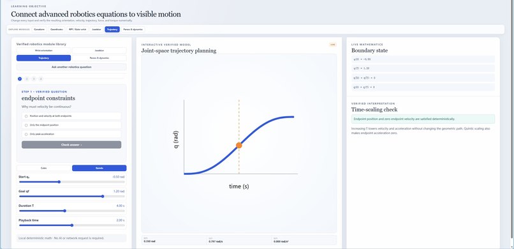Click the 2.00 s playback value
Screen dimensions: 514x249
121,220
